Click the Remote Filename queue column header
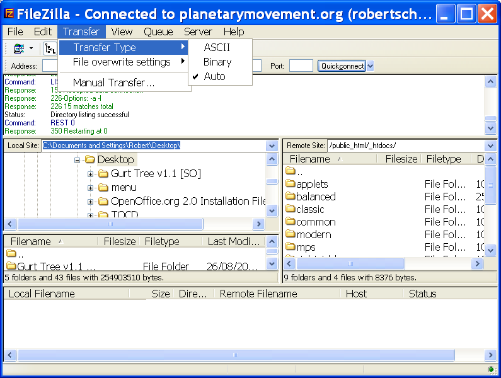 pos(277,294)
